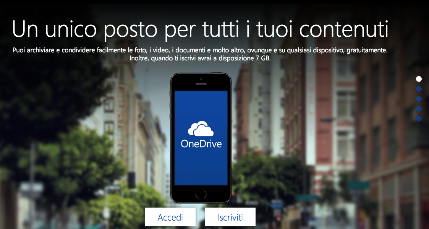Click the iPhone mute switch on the side

170,94
